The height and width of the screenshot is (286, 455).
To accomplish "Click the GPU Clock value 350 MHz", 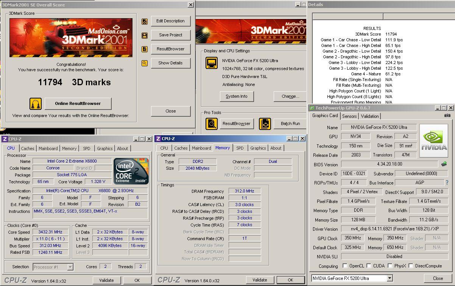I will (353, 238).
